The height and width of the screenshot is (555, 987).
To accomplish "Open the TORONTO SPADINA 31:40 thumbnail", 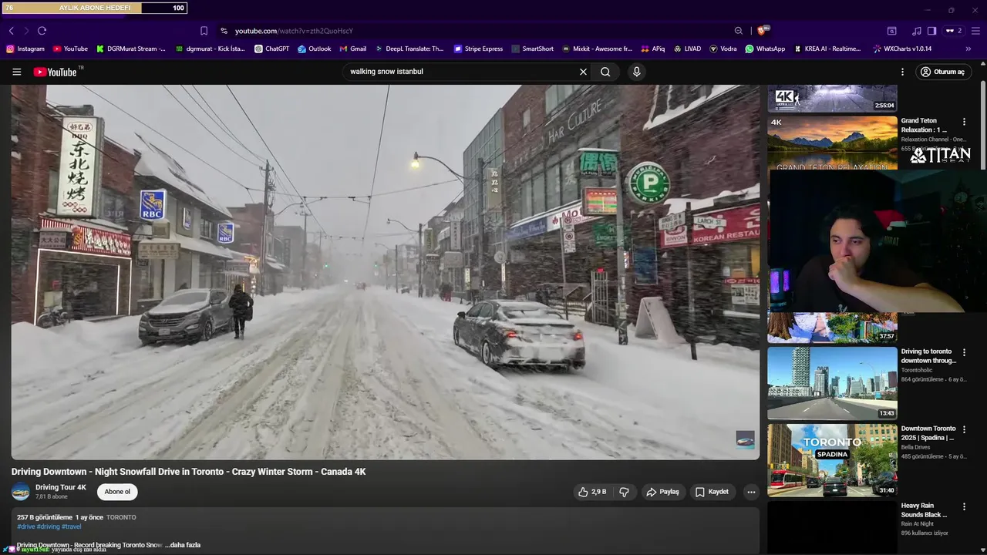I will point(832,460).
